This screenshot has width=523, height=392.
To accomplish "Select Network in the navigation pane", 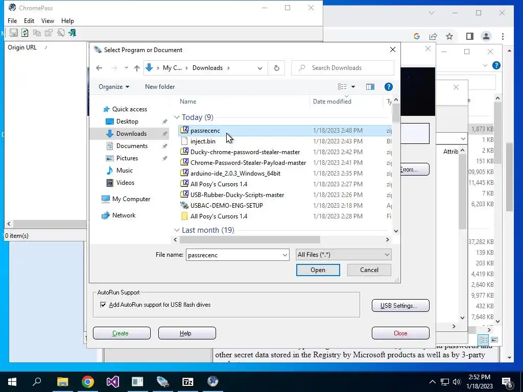I will (124, 215).
